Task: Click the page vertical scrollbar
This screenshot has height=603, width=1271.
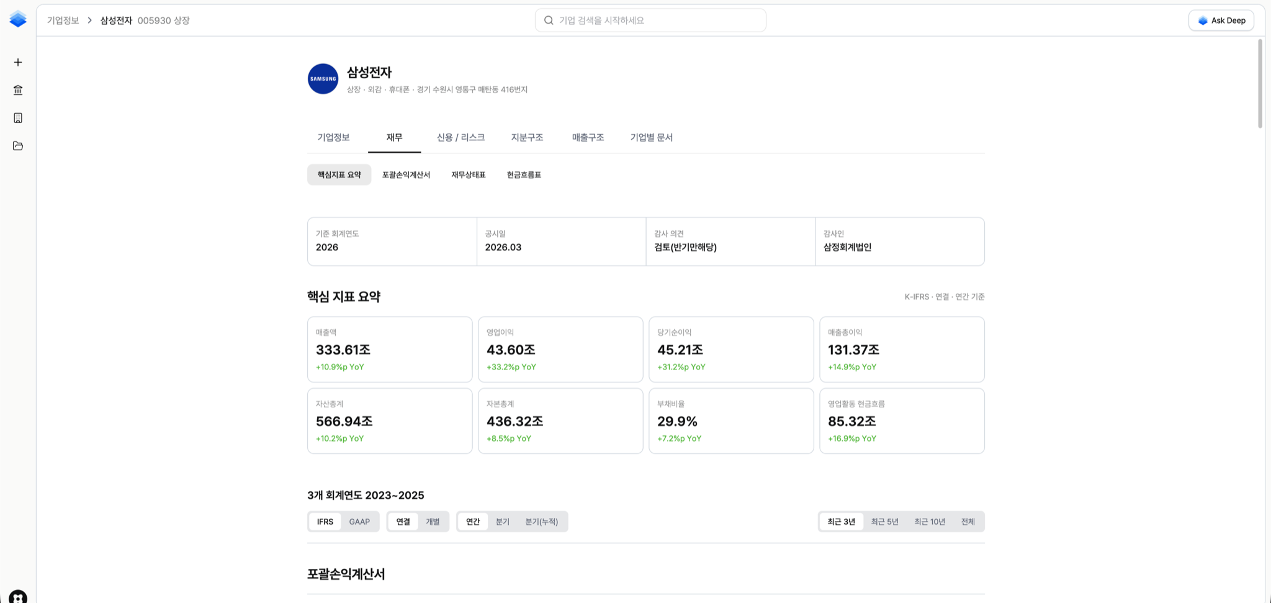Action: [1260, 84]
